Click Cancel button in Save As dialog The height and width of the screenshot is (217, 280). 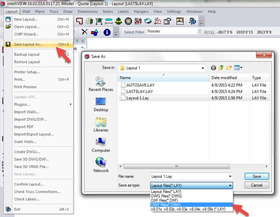coord(257,185)
